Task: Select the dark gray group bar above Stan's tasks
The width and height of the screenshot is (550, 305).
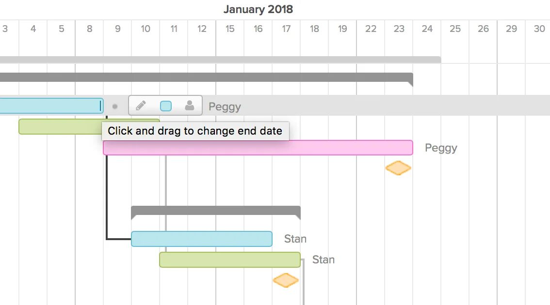Action: pos(215,211)
